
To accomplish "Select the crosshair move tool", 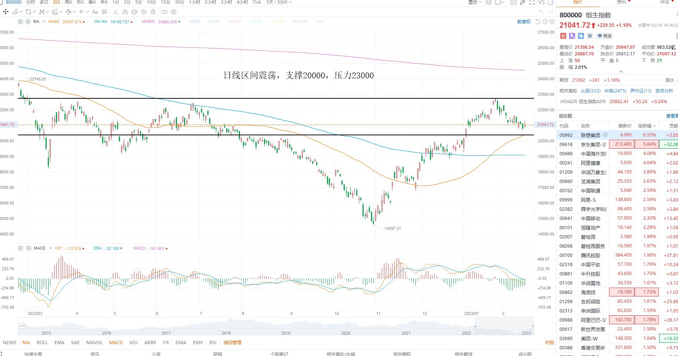I will [x=6, y=12].
